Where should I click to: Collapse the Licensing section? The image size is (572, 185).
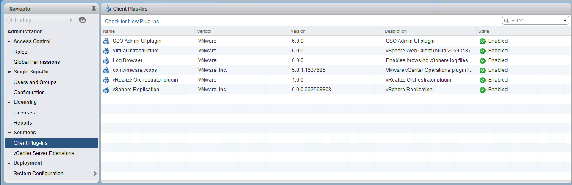[x=9, y=103]
